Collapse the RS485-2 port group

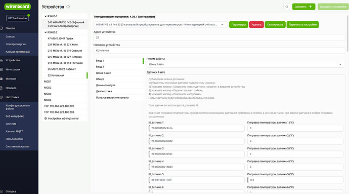tap(46, 32)
